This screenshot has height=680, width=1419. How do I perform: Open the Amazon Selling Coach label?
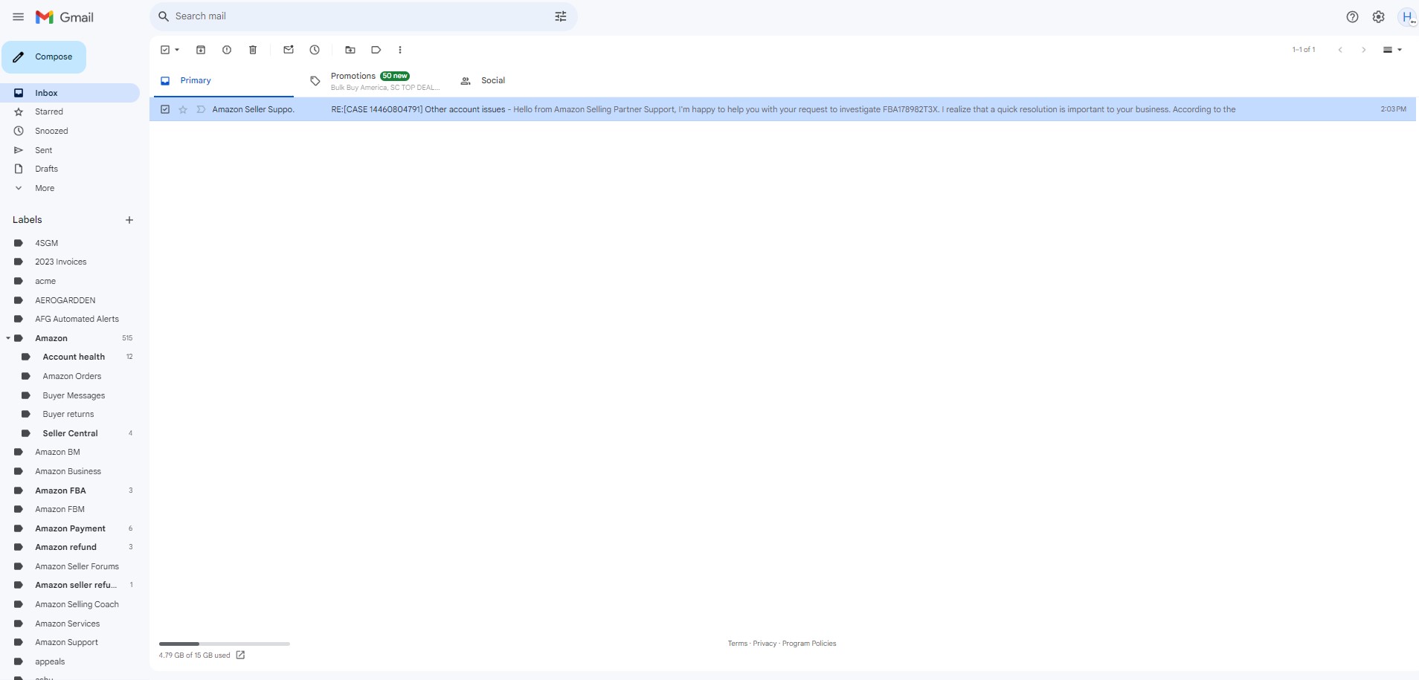pos(77,604)
